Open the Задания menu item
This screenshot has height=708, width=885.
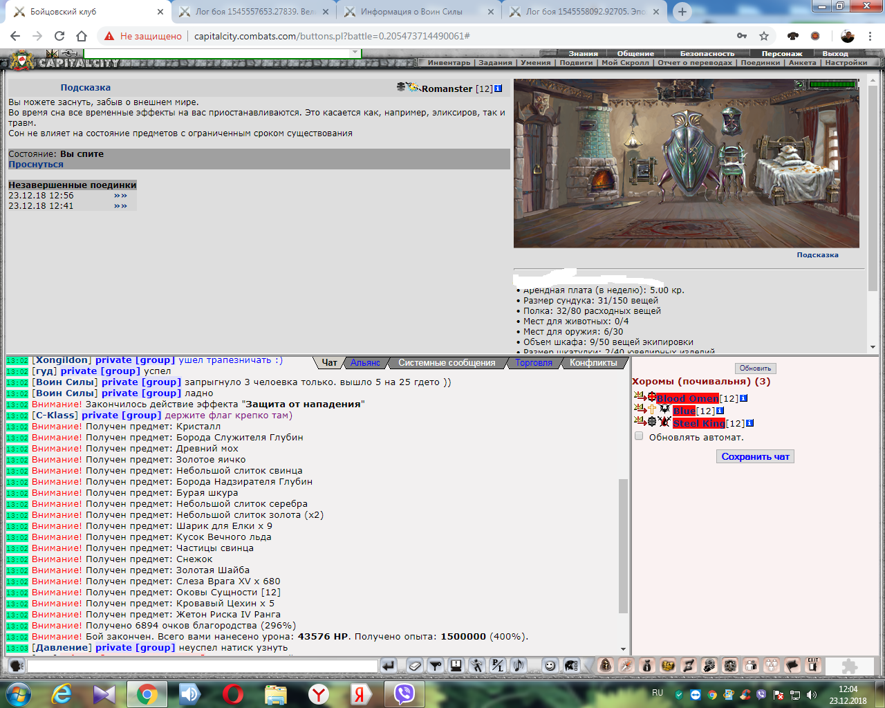click(495, 62)
